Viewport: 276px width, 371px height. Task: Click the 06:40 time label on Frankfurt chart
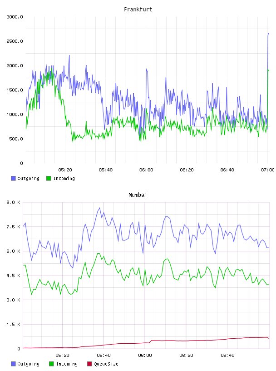[227, 170]
